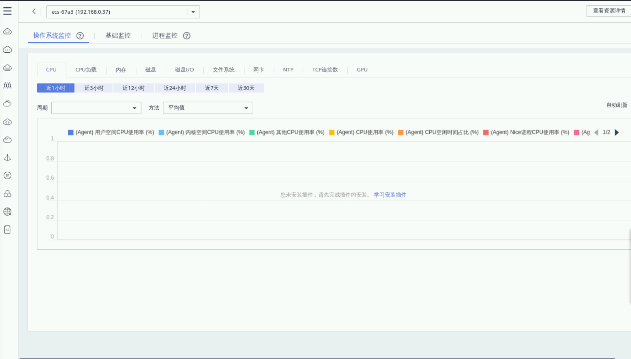This screenshot has width=631, height=359.
Task: Select the 文件系统 tab
Action: click(223, 70)
